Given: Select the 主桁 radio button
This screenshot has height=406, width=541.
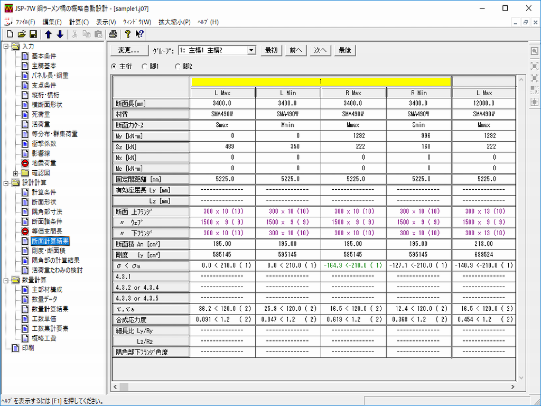Looking at the screenshot, I should pos(114,67).
